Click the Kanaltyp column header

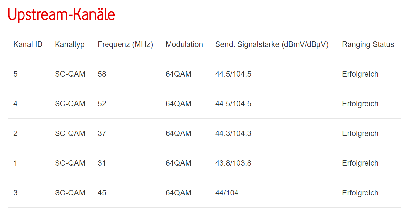(x=70, y=44)
